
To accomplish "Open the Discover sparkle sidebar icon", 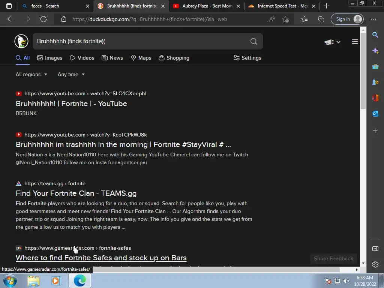I will [x=375, y=51].
